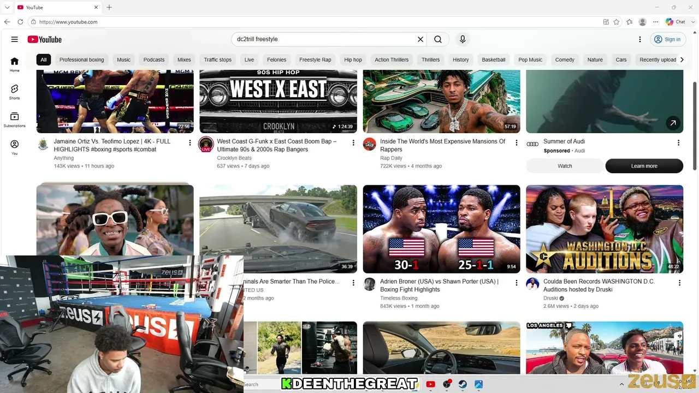The image size is (699, 393).
Task: Select the Action Thrillers chip
Action: [392, 59]
